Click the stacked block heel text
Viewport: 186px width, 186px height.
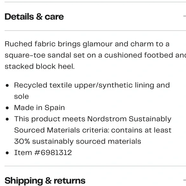click(x=40, y=66)
